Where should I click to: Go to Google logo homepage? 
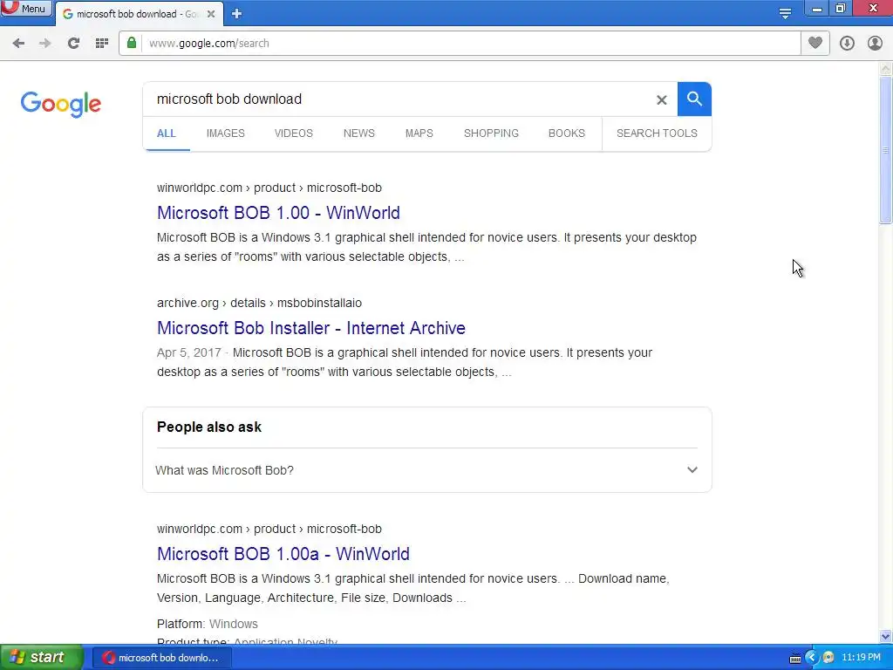pos(60,105)
